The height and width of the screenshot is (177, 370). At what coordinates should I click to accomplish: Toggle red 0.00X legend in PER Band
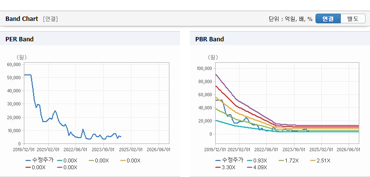[x=36, y=167]
